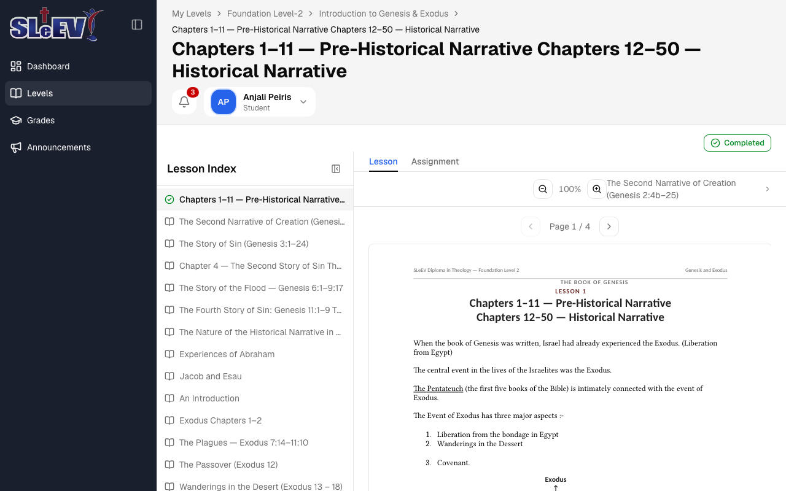Go to the previous document page

point(531,226)
